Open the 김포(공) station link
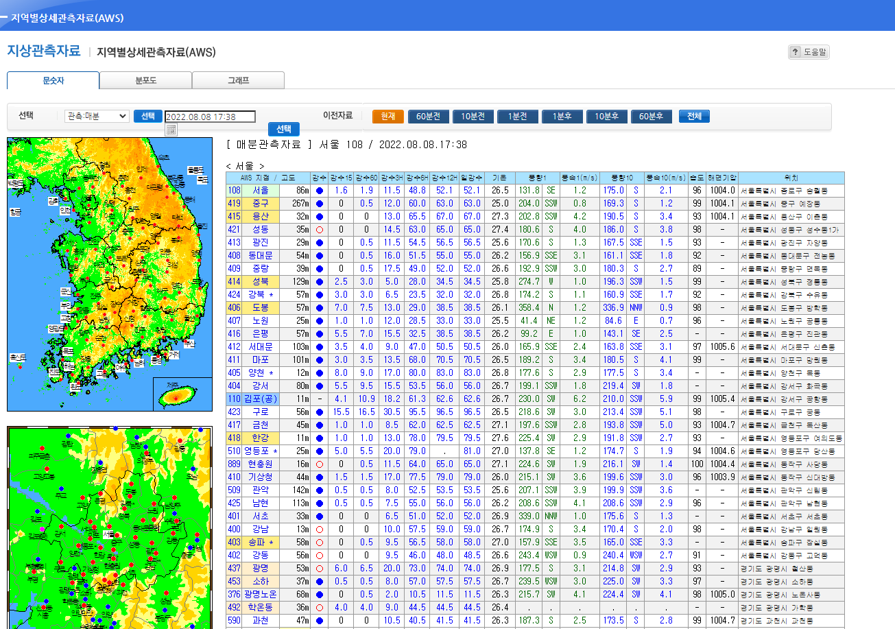 tap(261, 399)
